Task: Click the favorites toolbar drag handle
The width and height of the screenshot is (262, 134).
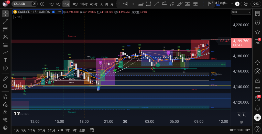Action: point(119,4)
